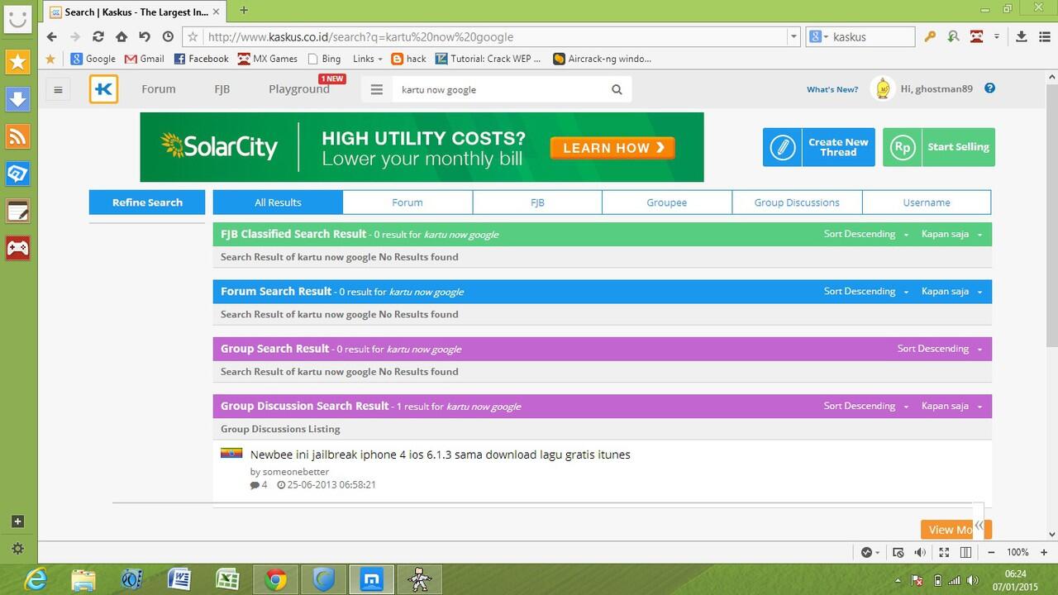This screenshot has height=595, width=1058.
Task: Switch to the Forum results tab
Action: point(407,202)
